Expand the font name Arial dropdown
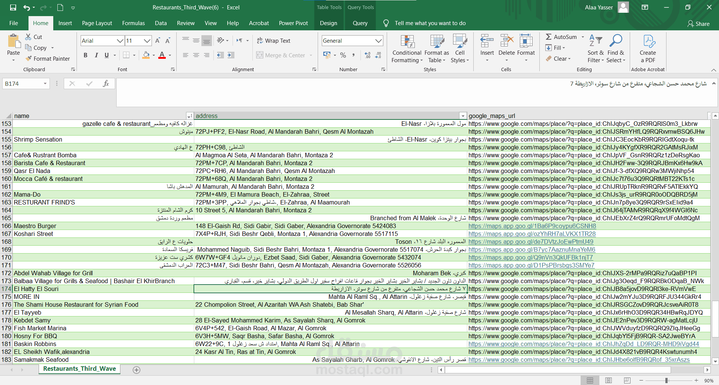Image resolution: width=719 pixels, height=385 pixels. click(120, 40)
